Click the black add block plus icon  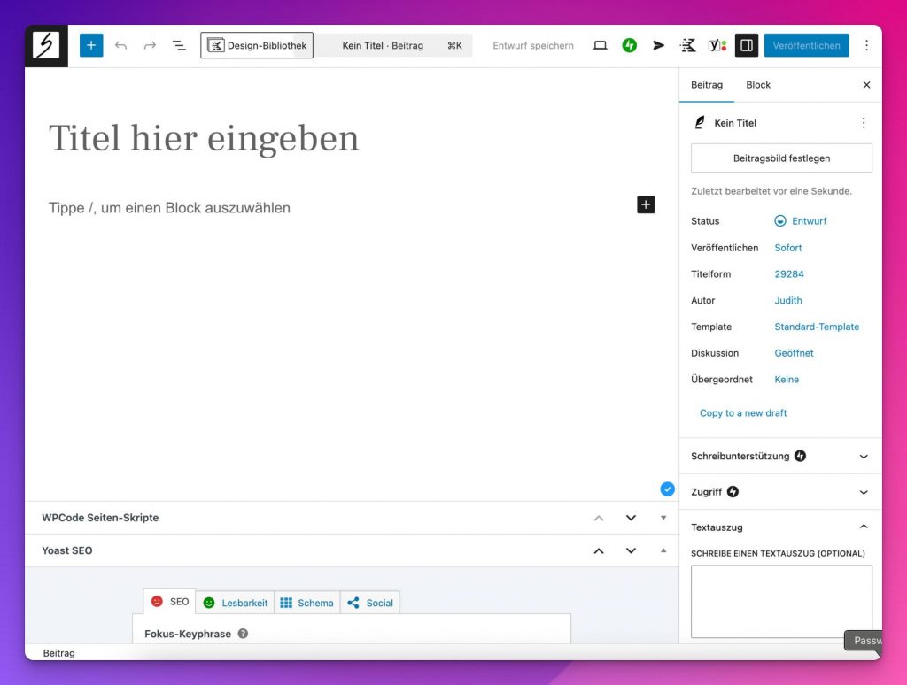[x=646, y=205]
